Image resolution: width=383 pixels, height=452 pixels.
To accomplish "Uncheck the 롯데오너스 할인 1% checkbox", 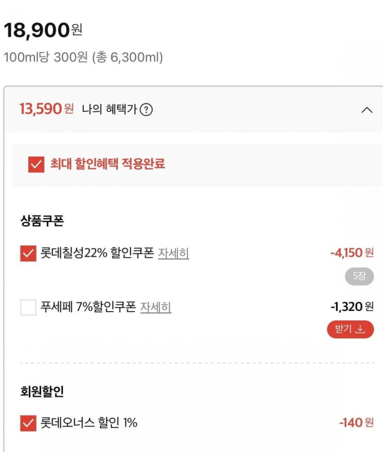I will click(x=28, y=423).
